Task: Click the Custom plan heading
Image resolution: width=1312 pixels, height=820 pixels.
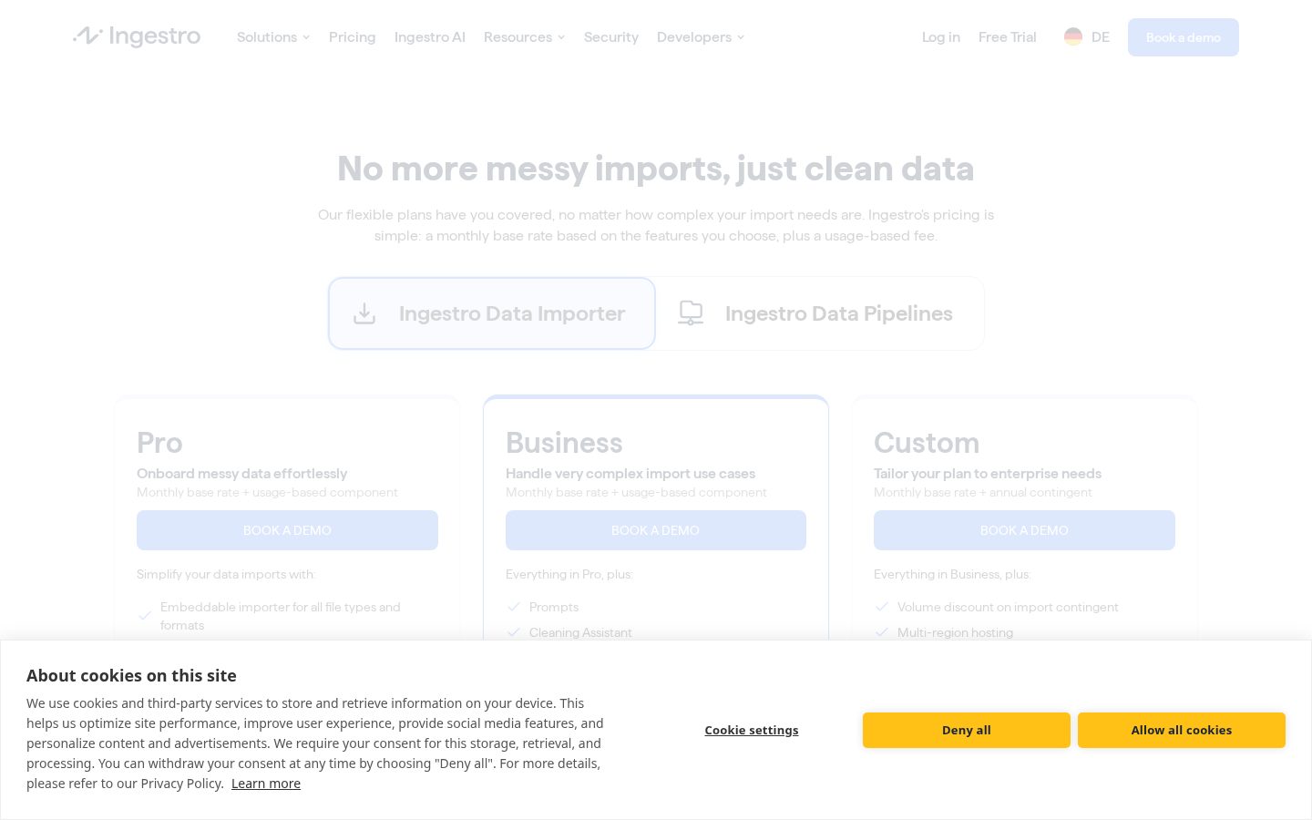Action: click(x=927, y=443)
